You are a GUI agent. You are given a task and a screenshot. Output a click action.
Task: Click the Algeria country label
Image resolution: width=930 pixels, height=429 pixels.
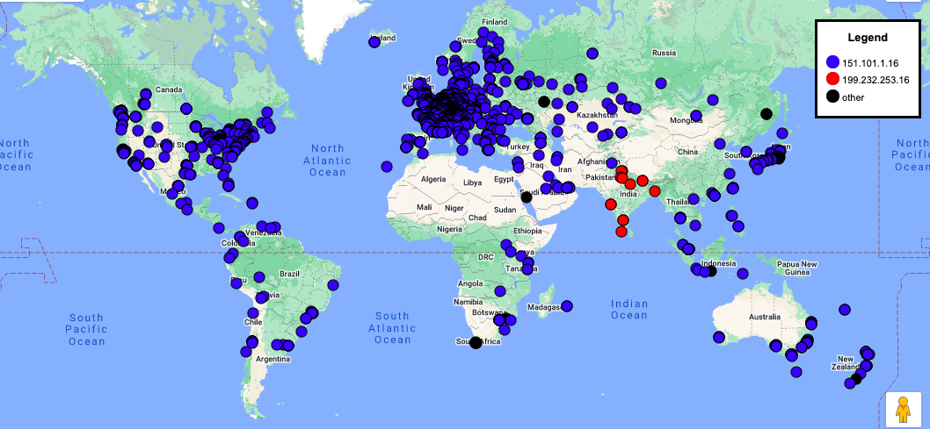pos(433,179)
